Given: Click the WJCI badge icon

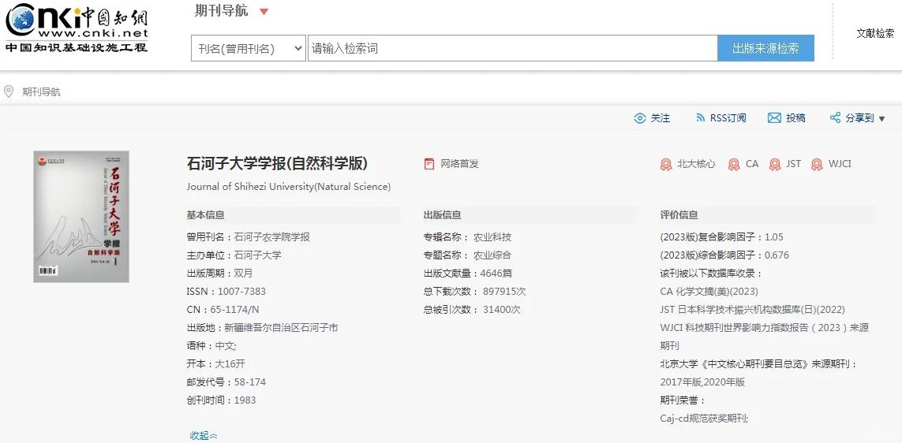Looking at the screenshot, I should pos(817,164).
